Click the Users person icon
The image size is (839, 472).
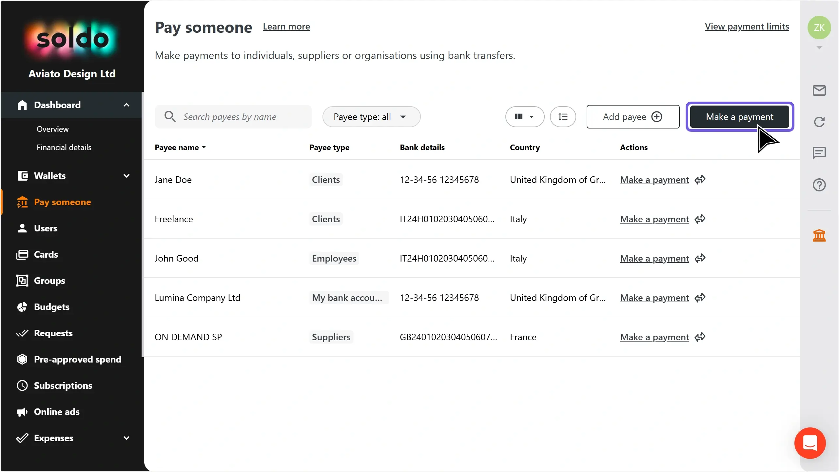click(x=22, y=228)
